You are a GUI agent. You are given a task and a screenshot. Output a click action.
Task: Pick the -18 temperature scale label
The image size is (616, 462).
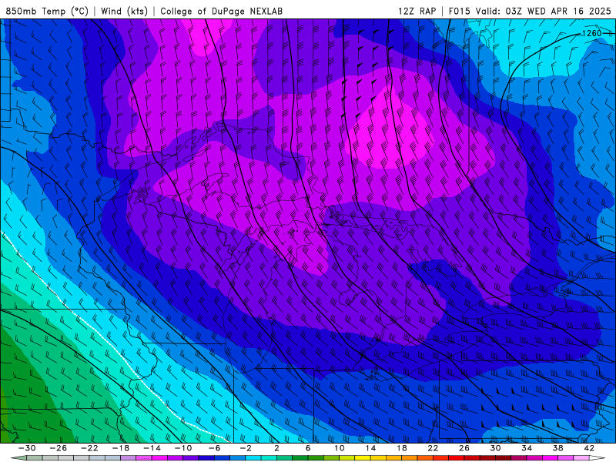(121, 448)
